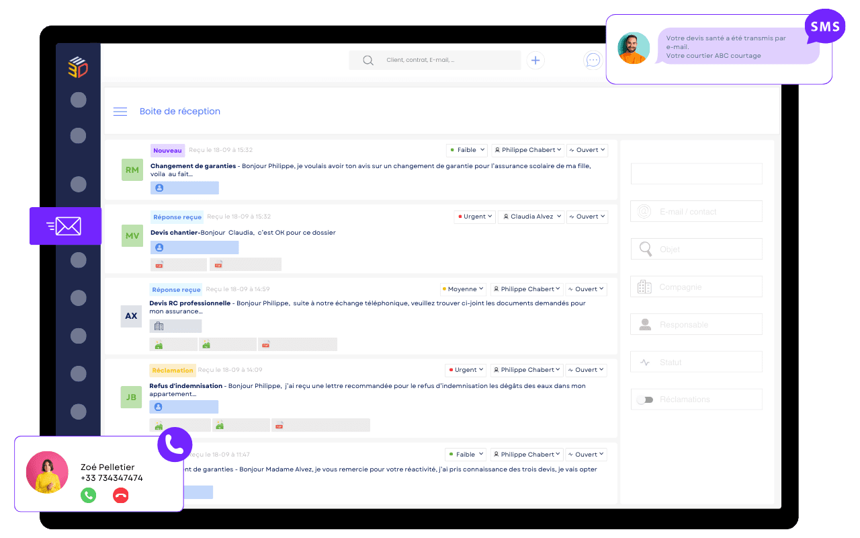
Task: Open the contact chip under Devis chantier
Action: (x=194, y=247)
